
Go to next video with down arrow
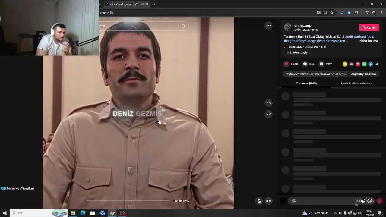[x=268, y=114]
